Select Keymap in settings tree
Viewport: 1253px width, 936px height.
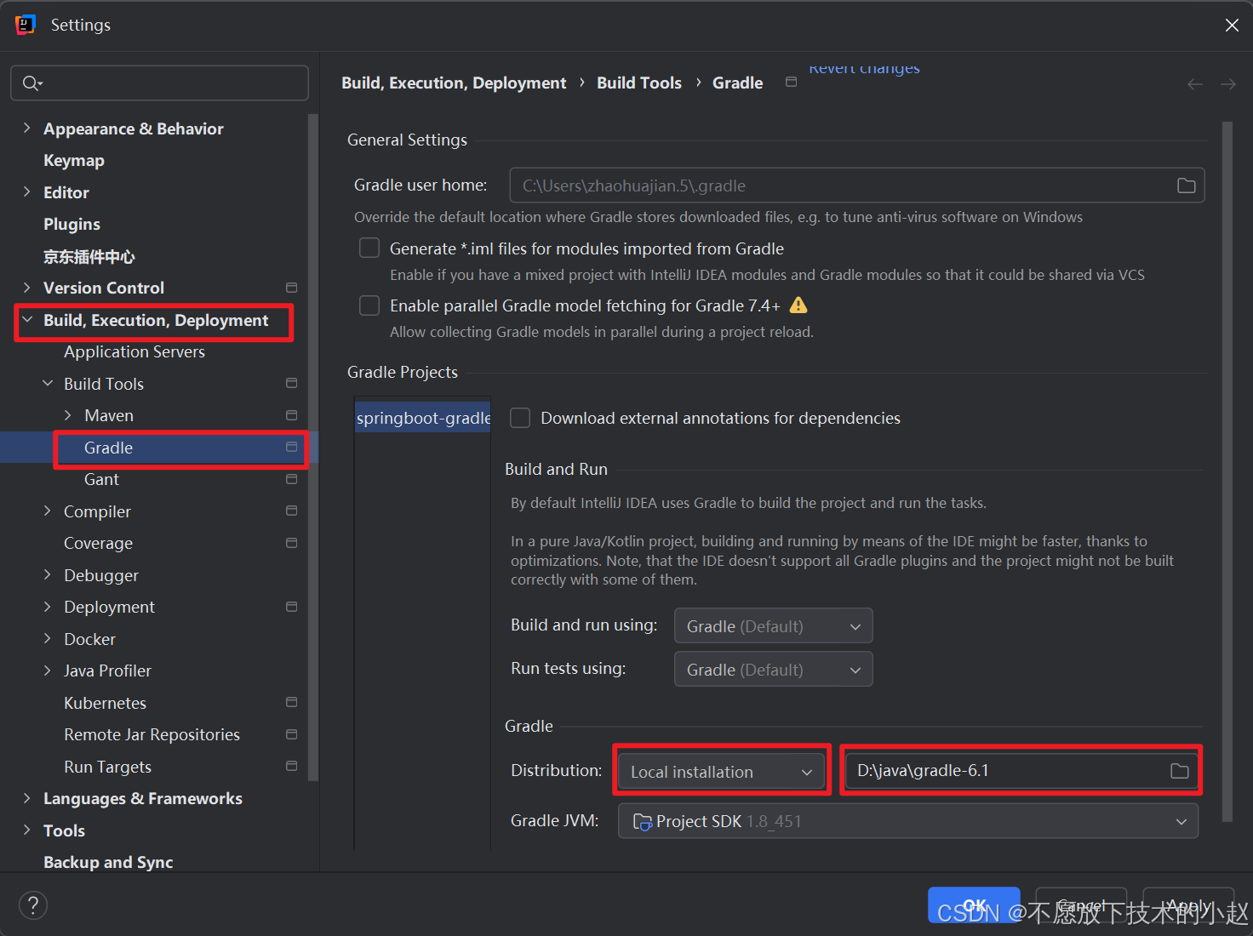(74, 160)
